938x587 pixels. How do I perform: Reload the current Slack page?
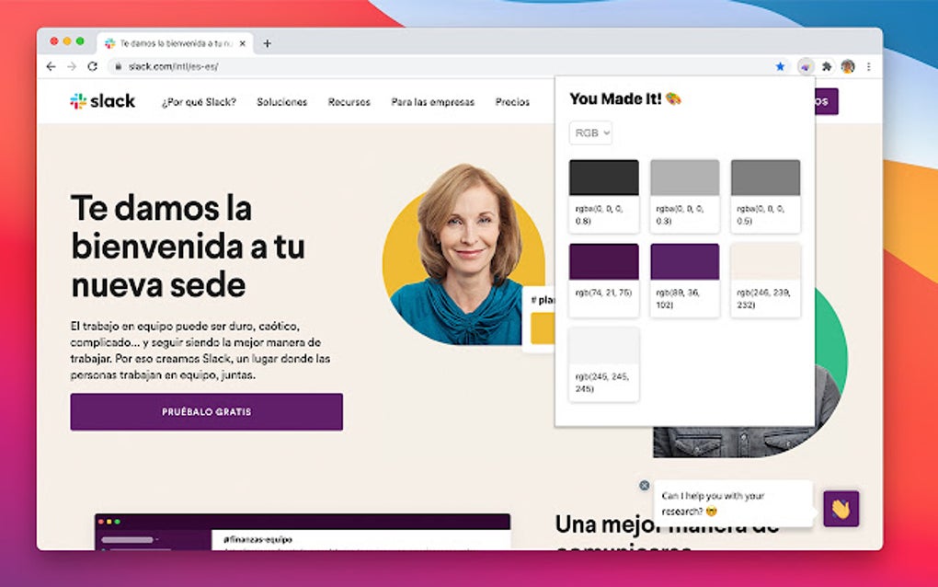tap(91, 66)
